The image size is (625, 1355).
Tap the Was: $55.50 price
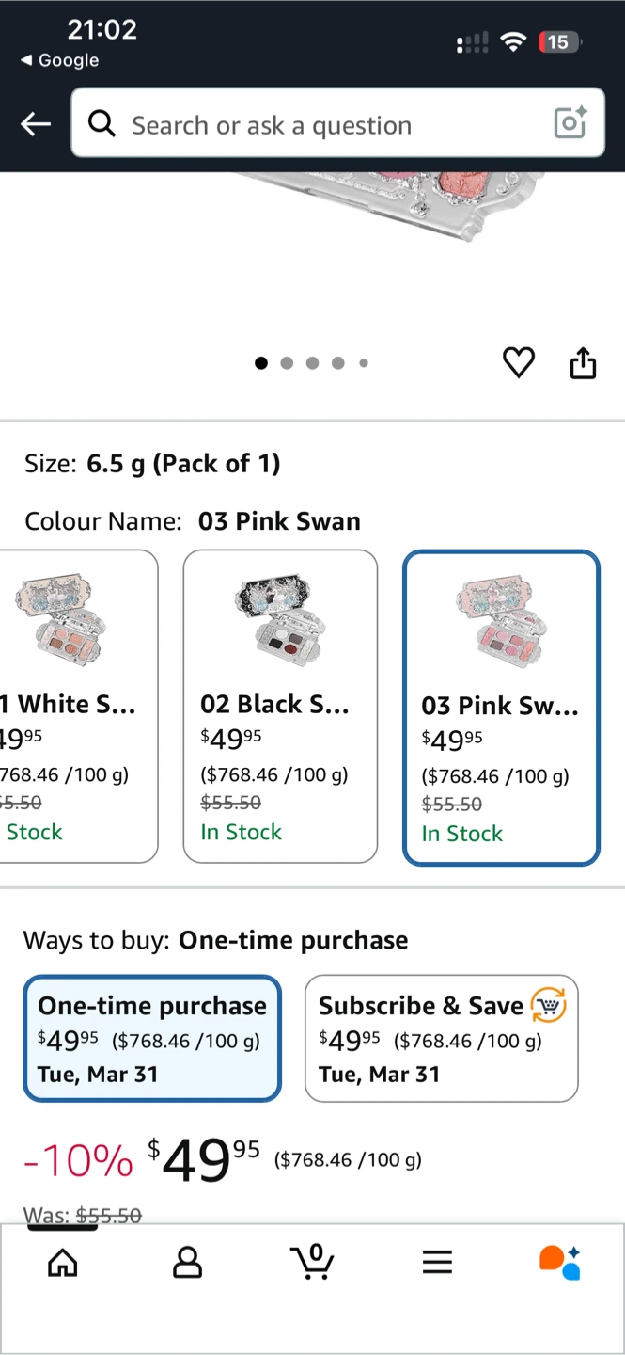click(x=83, y=1215)
